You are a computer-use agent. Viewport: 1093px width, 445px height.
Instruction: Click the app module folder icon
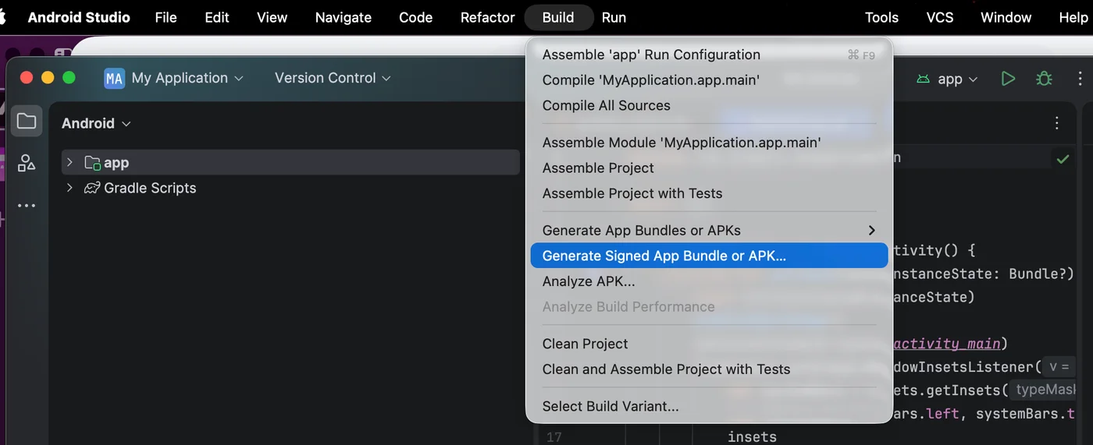coord(92,163)
